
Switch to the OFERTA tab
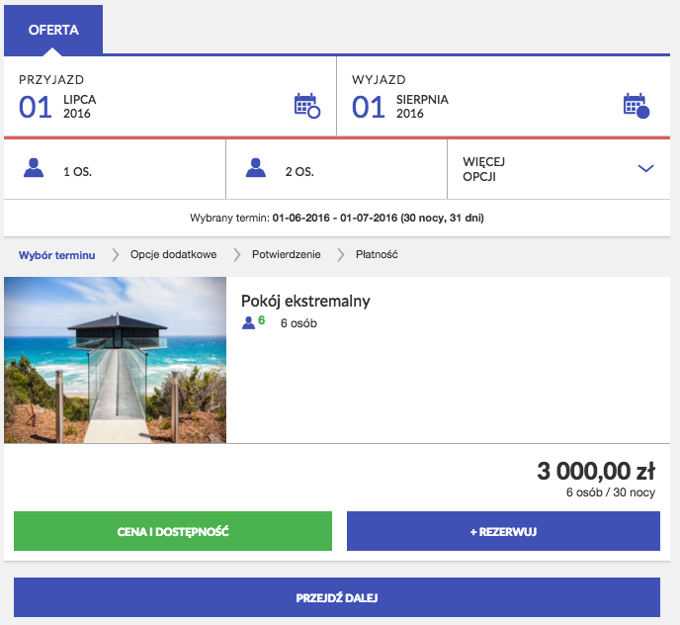(53, 30)
